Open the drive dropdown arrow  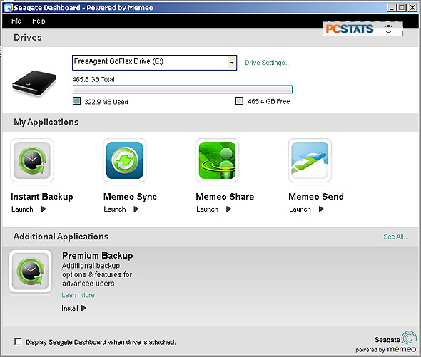pos(232,63)
